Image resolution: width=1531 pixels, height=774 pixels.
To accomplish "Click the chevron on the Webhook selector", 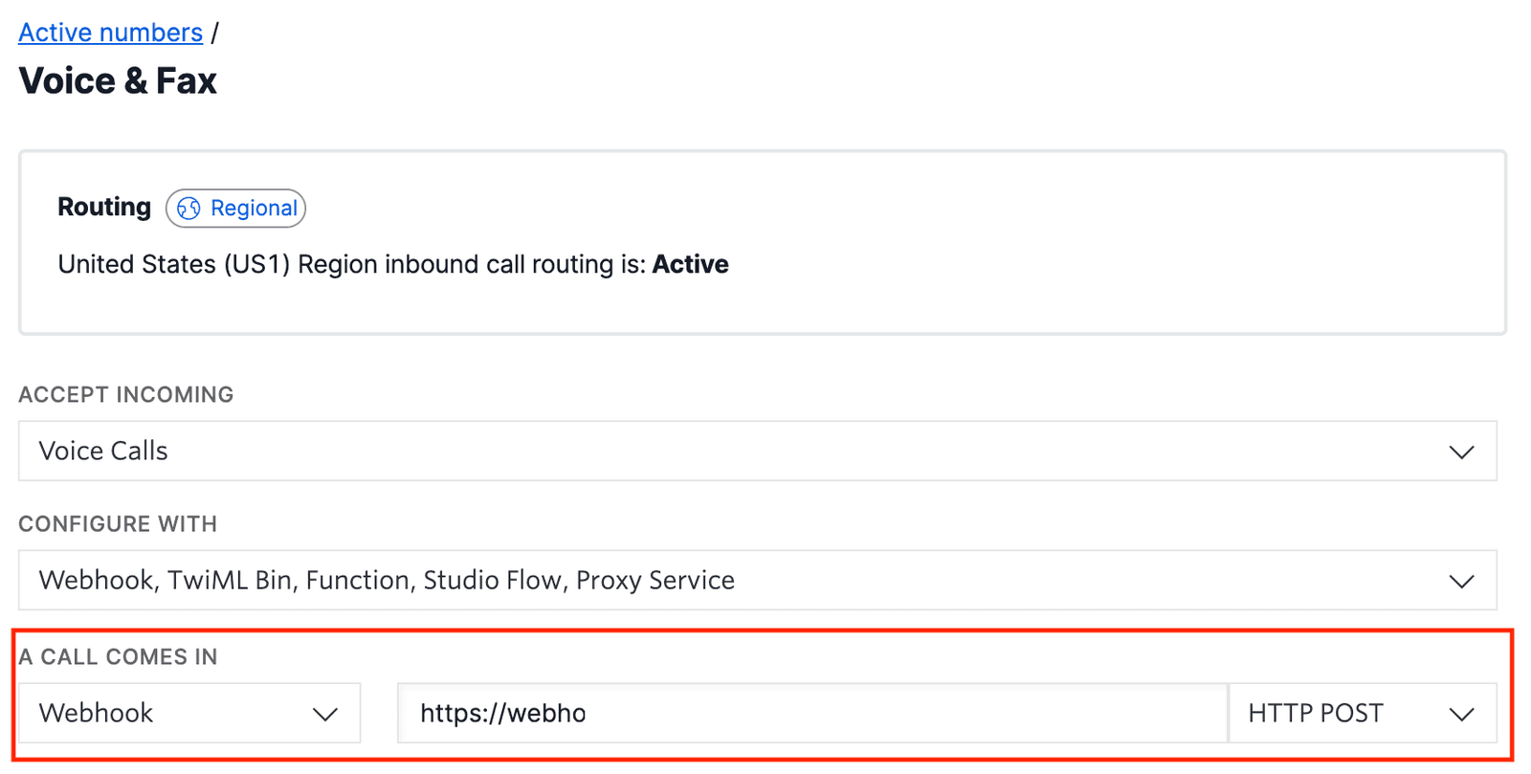I will tap(326, 712).
